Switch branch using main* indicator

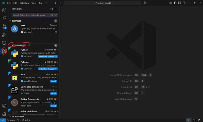(11, 120)
